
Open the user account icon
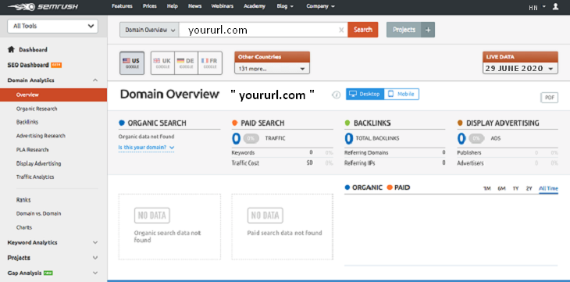(x=555, y=6)
